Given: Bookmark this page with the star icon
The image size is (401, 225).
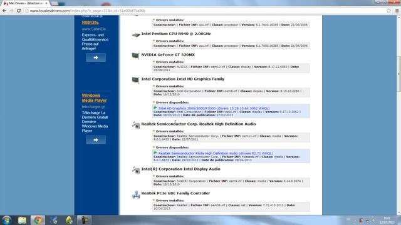Looking at the screenshot, I should point(388,11).
